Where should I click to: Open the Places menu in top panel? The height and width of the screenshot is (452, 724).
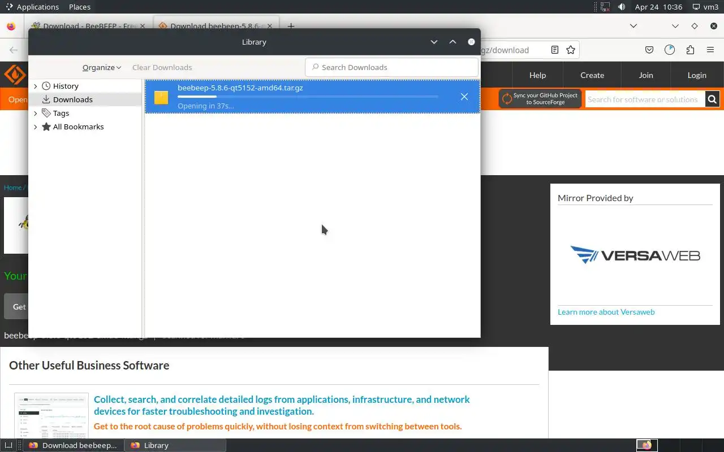click(80, 7)
